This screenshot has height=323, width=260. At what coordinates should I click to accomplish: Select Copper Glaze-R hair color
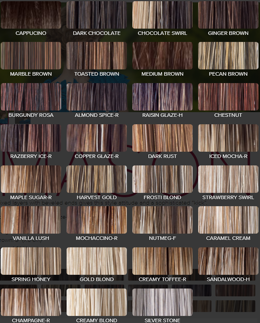[97, 138]
